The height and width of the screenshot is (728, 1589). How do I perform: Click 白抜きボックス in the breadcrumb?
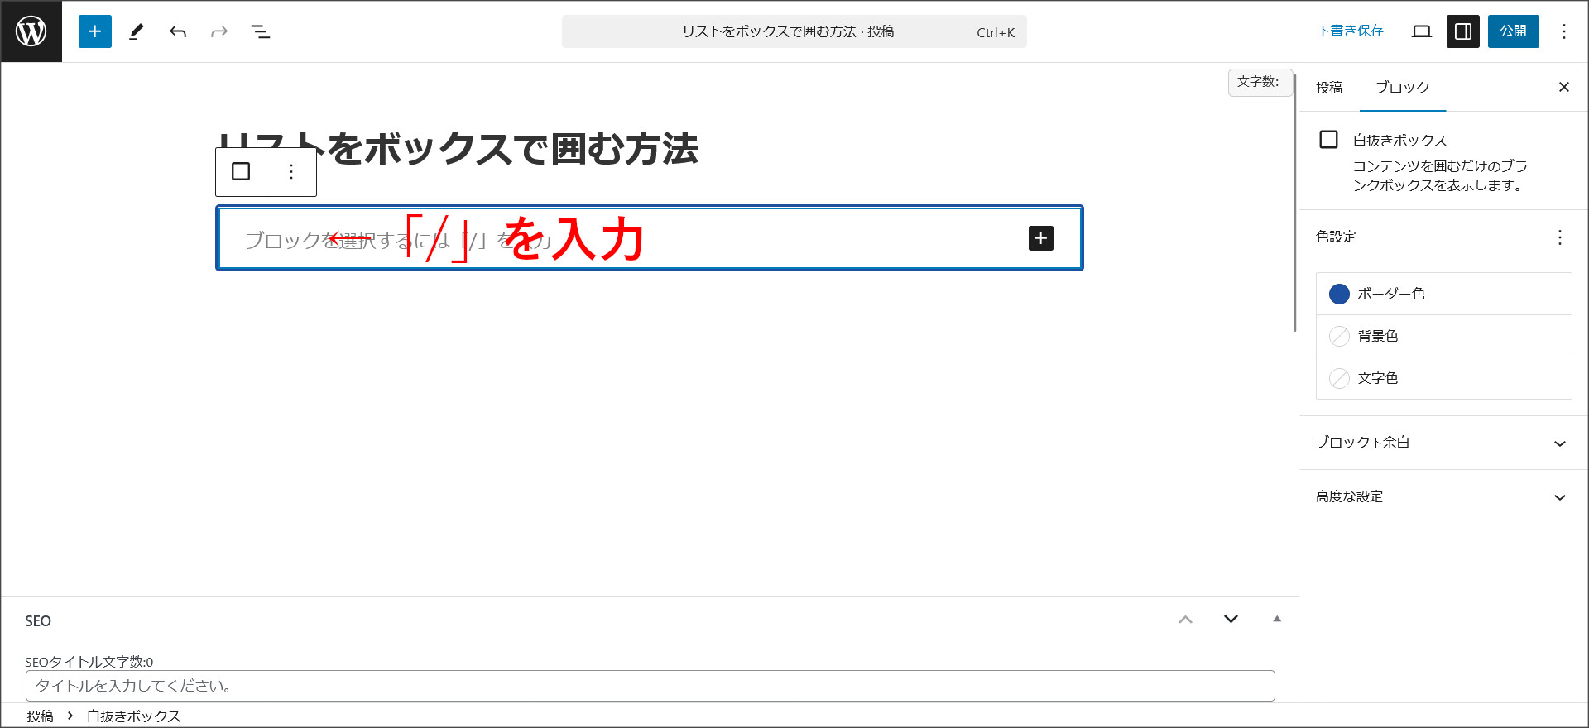[134, 716]
